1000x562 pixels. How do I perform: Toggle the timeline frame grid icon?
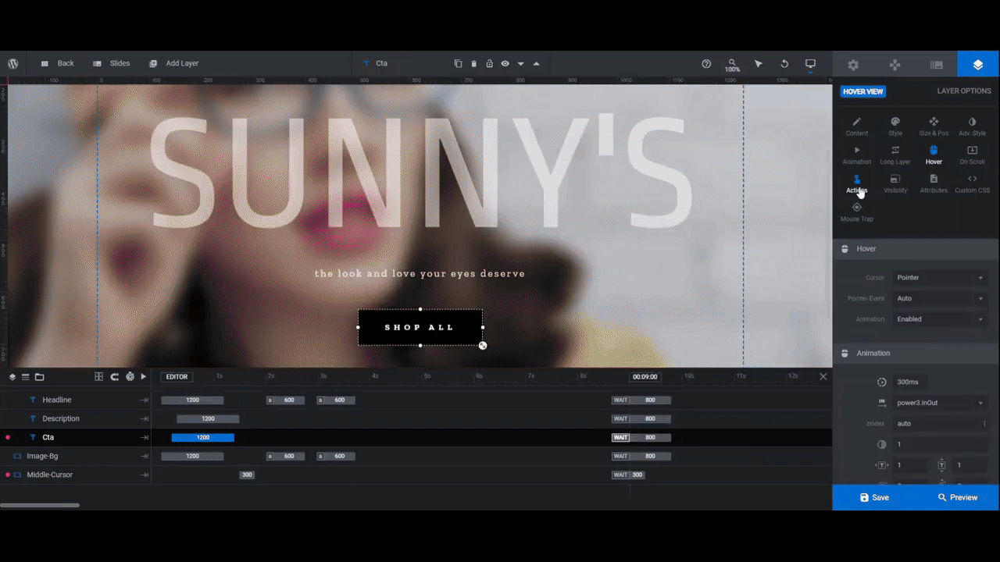tap(99, 376)
